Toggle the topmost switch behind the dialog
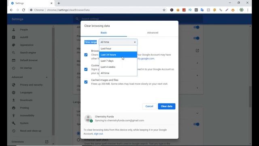259x146 pixels. [x=196, y=27]
